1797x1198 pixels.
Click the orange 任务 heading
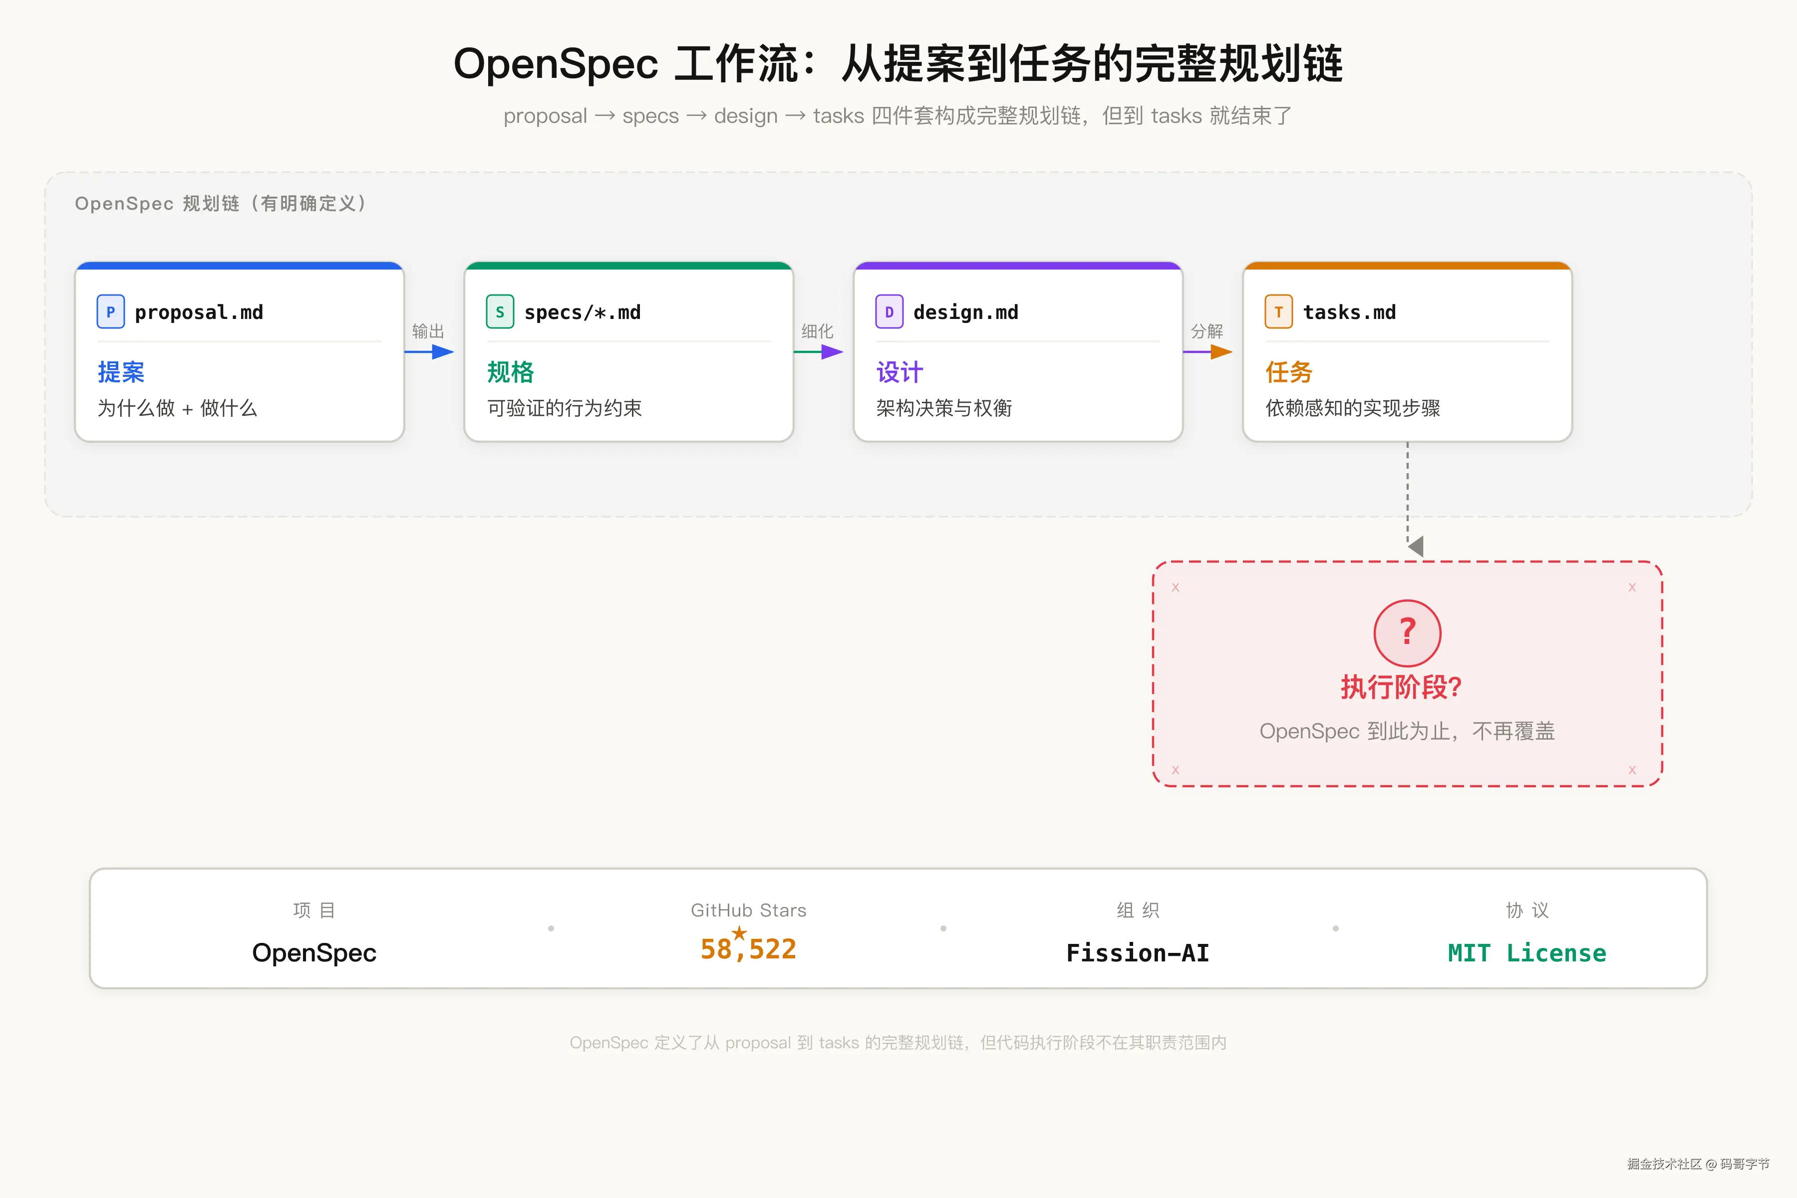(1289, 372)
